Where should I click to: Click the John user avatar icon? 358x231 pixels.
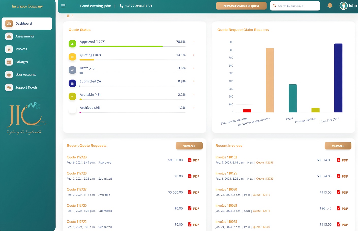(344, 6)
